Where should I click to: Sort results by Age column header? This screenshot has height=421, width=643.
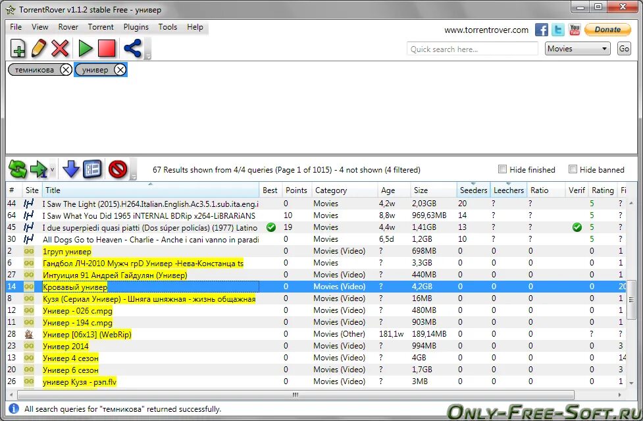pyautogui.click(x=394, y=190)
